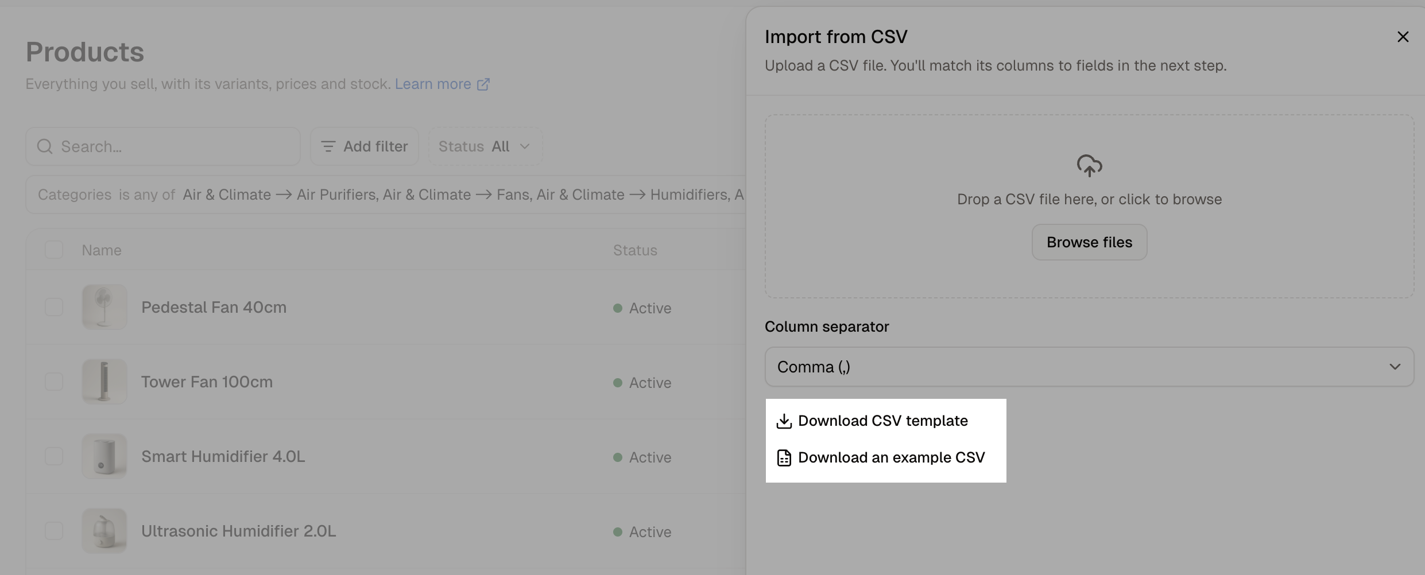
Task: Click the Tower Fan 100cm product name
Action: click(207, 382)
